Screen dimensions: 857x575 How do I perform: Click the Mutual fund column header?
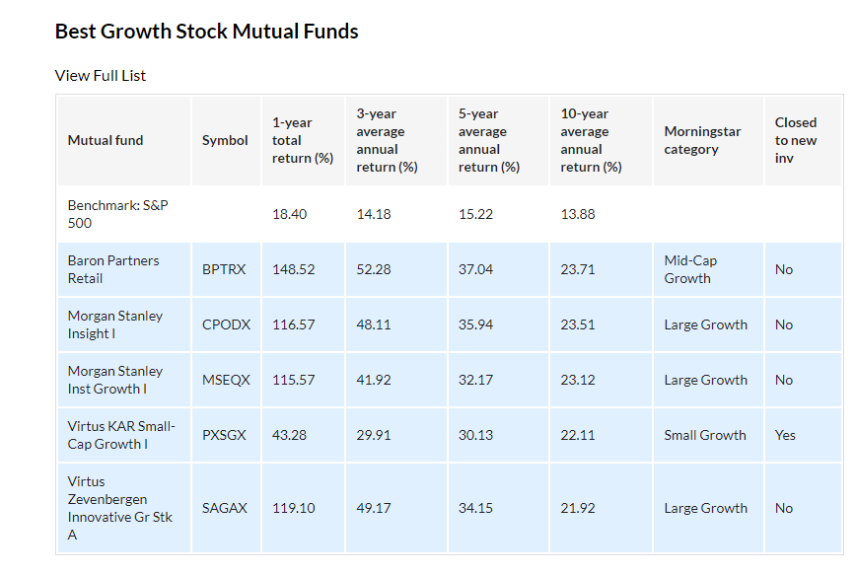tap(106, 140)
